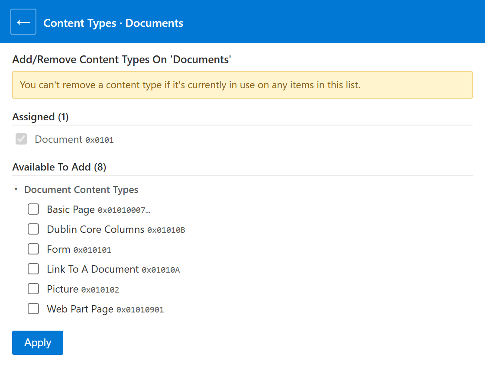Click the Web Part Page label
485x367 pixels.
pos(80,309)
